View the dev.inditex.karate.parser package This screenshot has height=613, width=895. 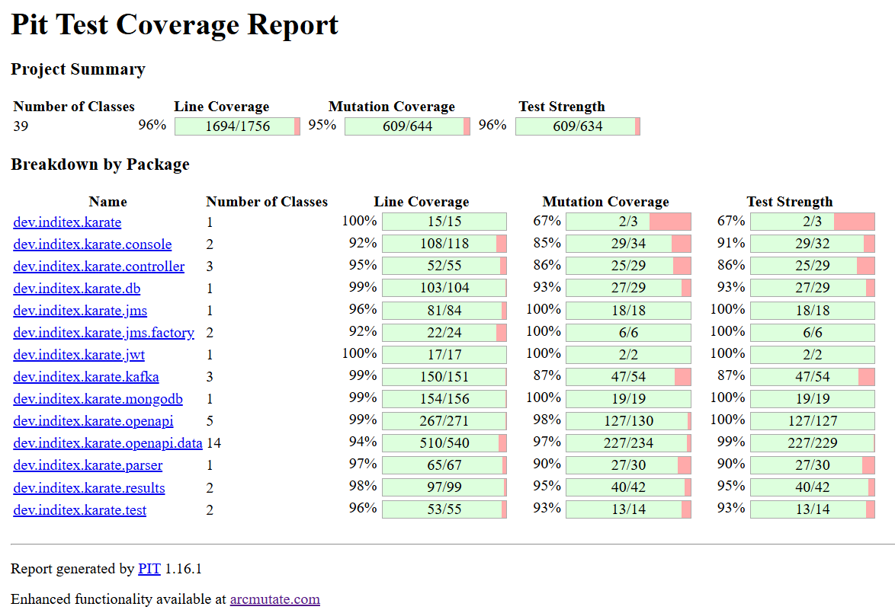(88, 466)
